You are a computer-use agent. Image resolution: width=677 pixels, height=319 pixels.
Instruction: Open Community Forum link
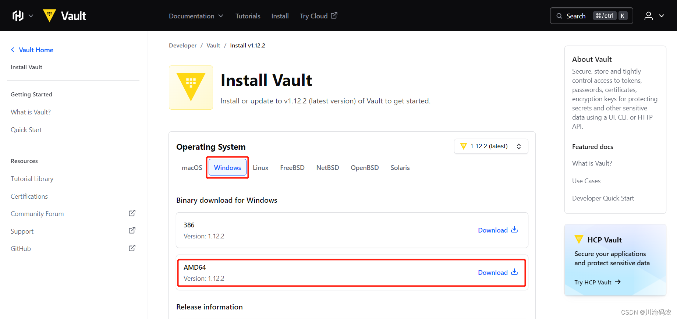pyautogui.click(x=37, y=213)
